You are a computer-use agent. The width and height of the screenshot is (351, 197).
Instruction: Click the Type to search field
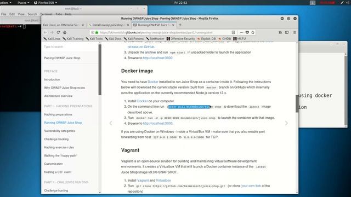pos(70,47)
